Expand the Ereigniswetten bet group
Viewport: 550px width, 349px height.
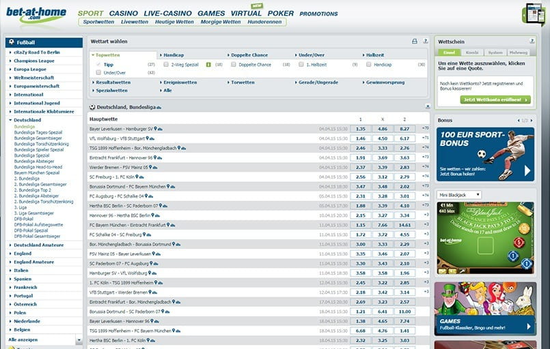pyautogui.click(x=178, y=82)
